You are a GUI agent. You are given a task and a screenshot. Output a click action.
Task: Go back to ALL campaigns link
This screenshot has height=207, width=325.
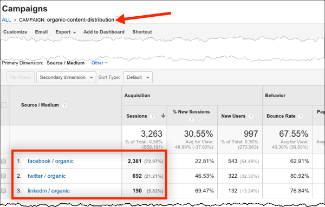point(6,20)
